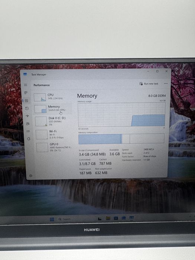This screenshot has height=260, width=195.
Task: Click the Cached value 787 MB
Action: [105, 163]
